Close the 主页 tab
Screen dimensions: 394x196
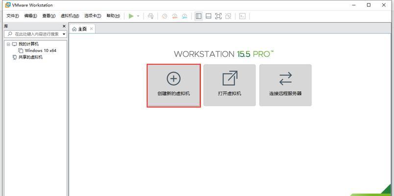(92, 28)
